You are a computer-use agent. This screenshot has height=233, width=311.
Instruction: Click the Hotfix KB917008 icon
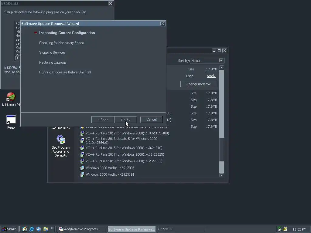pyautogui.click(x=82, y=168)
